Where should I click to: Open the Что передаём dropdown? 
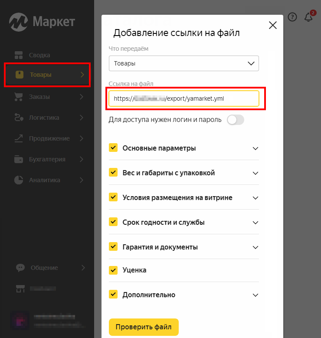[x=183, y=63]
